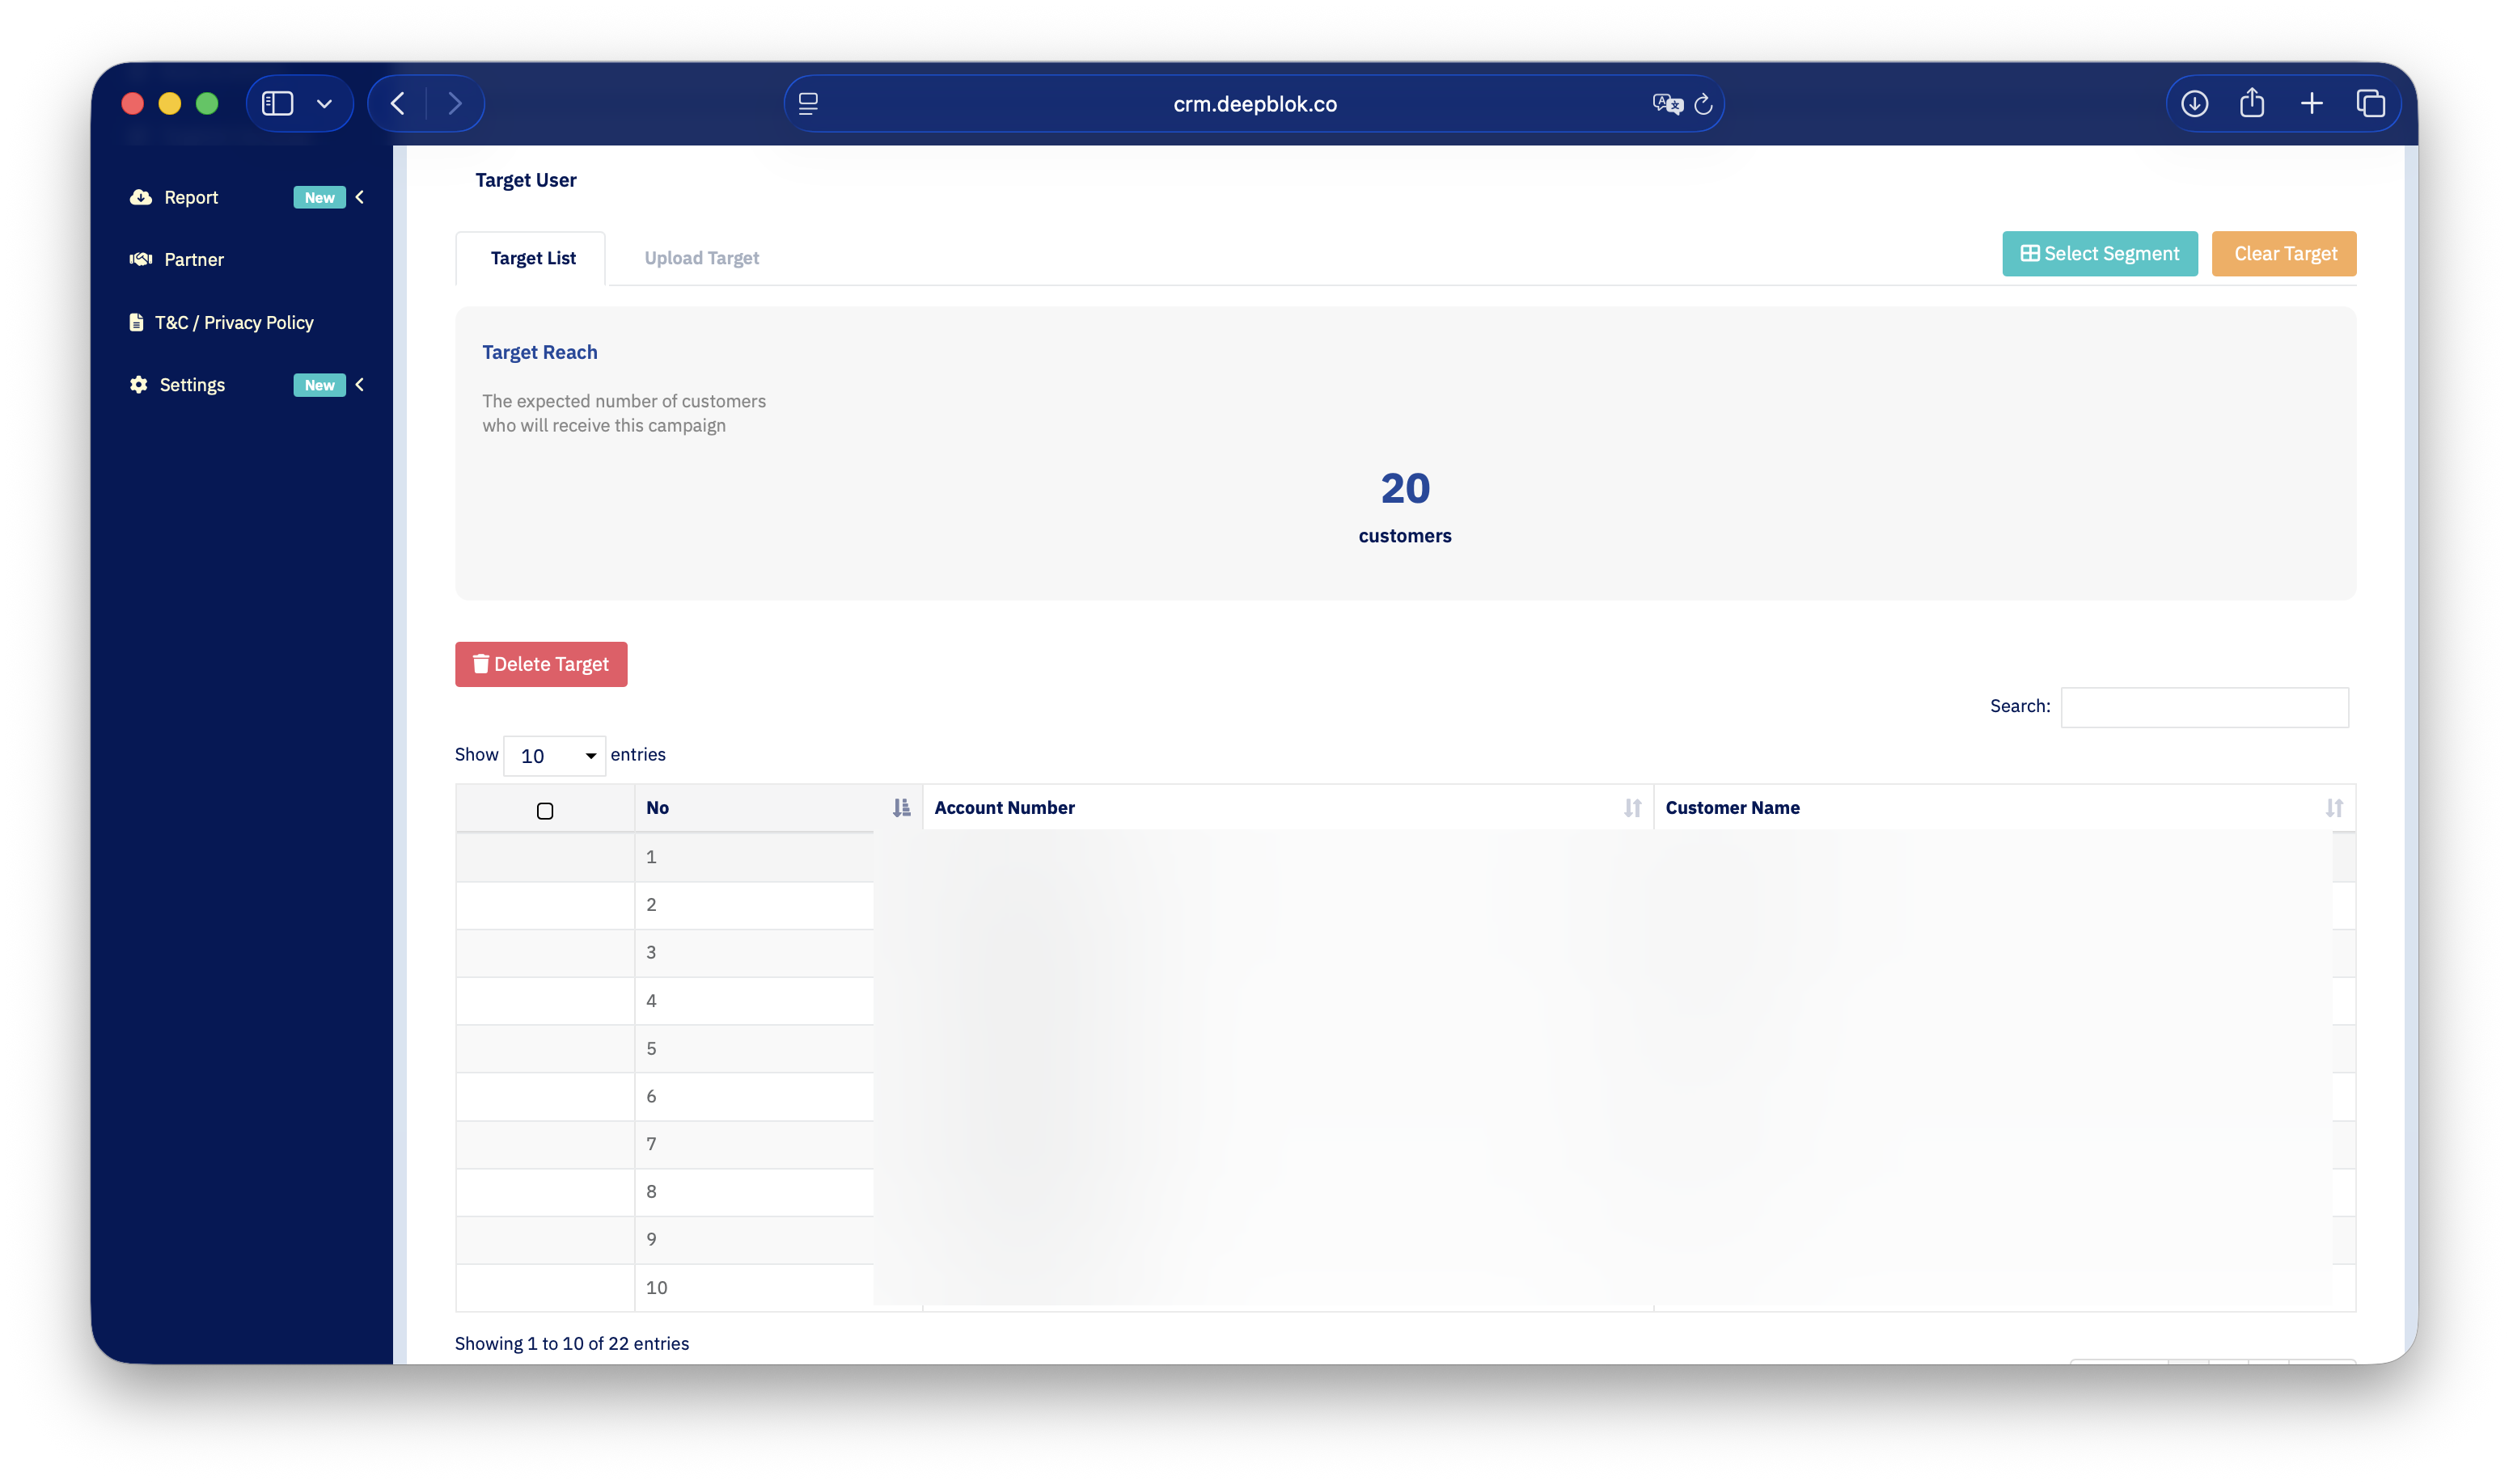2509x1484 pixels.
Task: Open the page reader icon in address bar
Action: tap(808, 103)
